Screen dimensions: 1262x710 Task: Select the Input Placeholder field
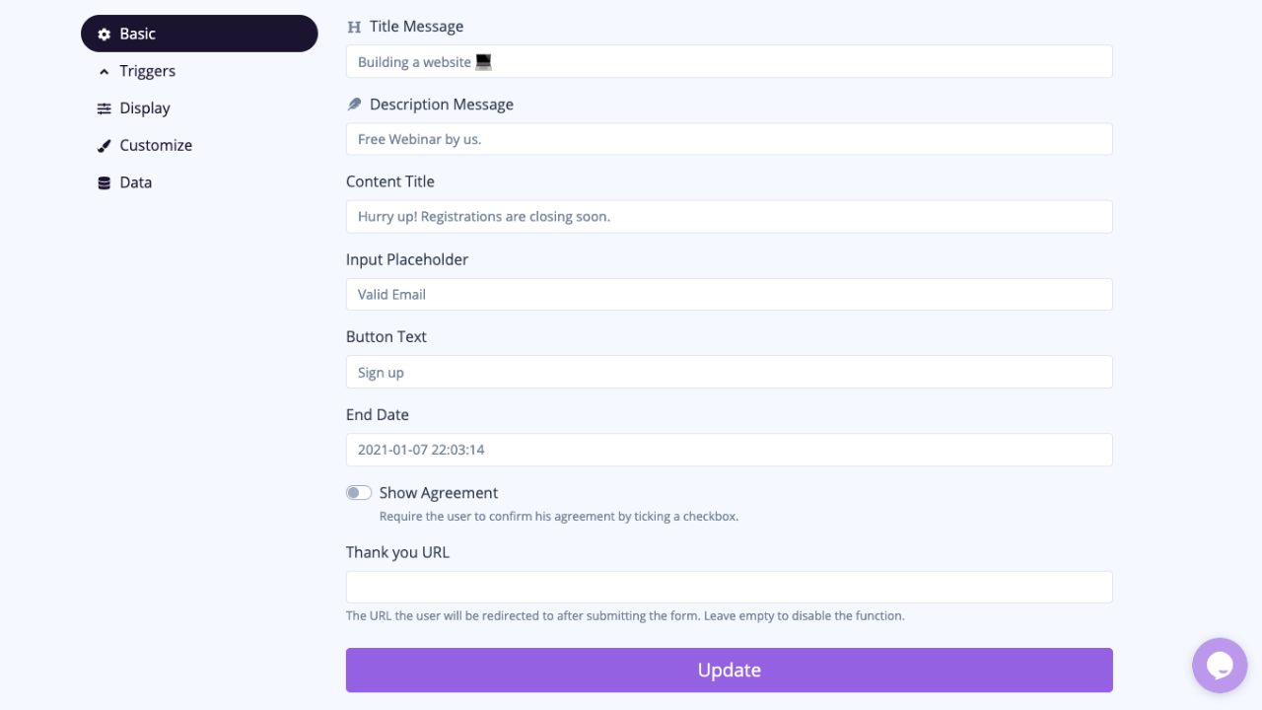729,294
